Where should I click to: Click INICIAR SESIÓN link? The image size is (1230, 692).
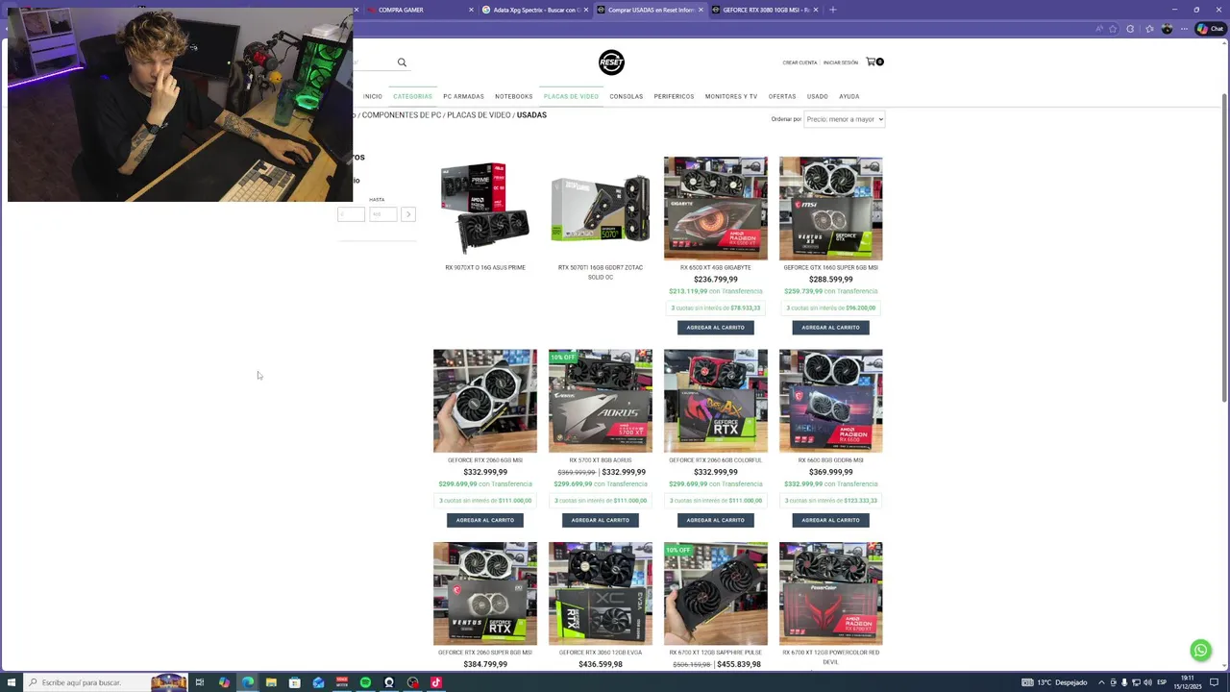click(x=841, y=62)
